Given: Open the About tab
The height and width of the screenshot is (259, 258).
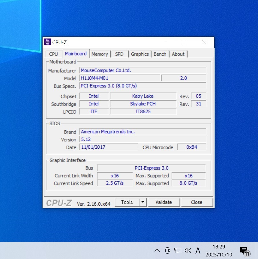Looking at the screenshot, I should click(x=178, y=54).
